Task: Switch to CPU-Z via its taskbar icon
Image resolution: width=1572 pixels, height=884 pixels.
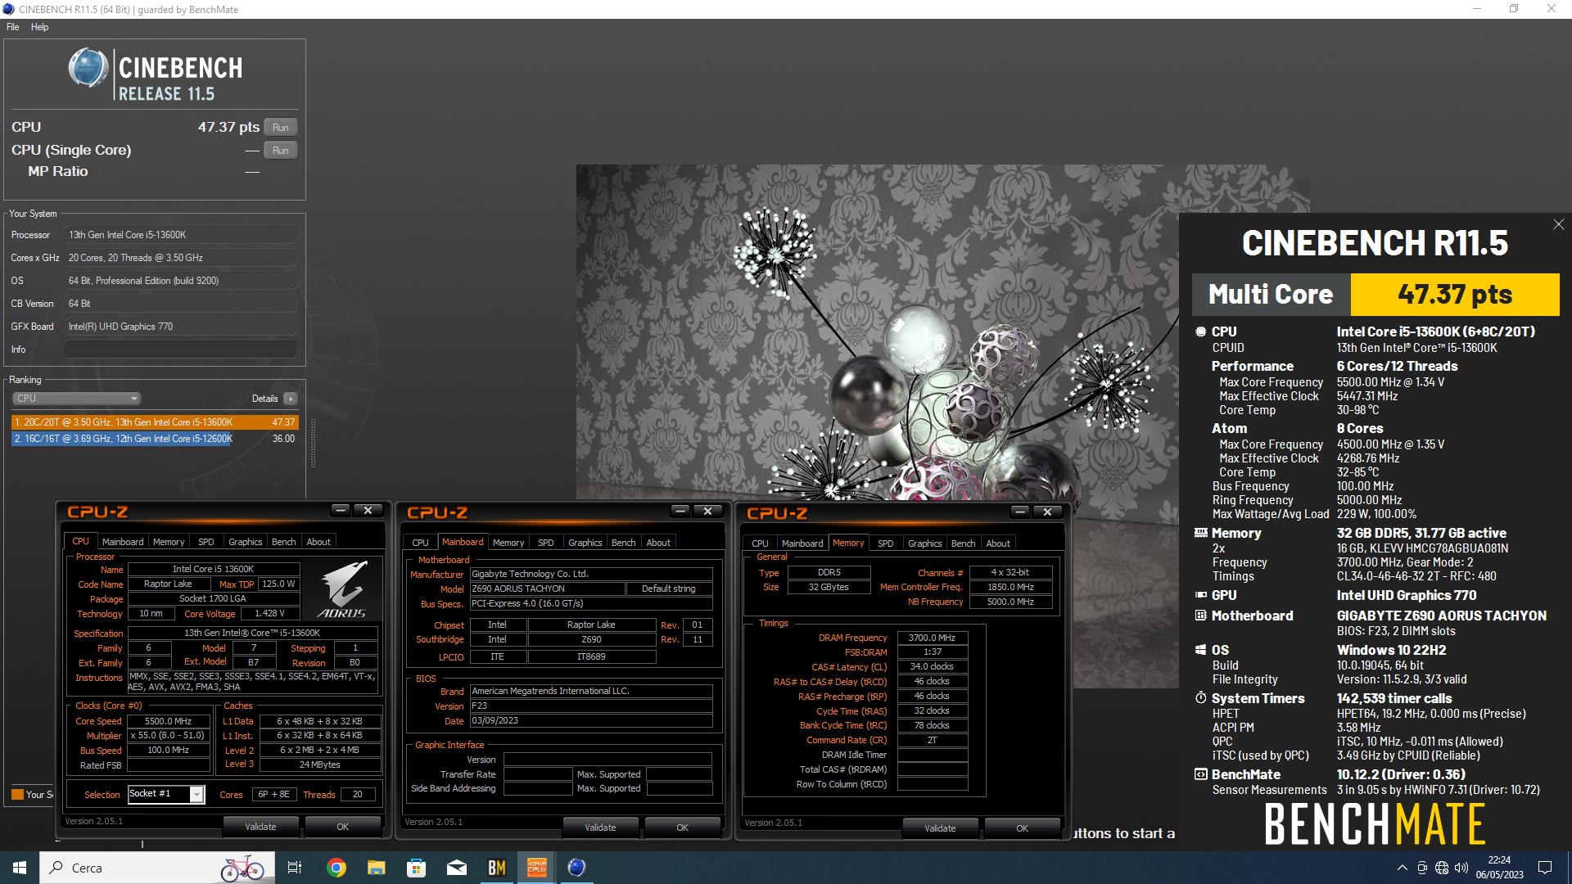Action: [536, 868]
